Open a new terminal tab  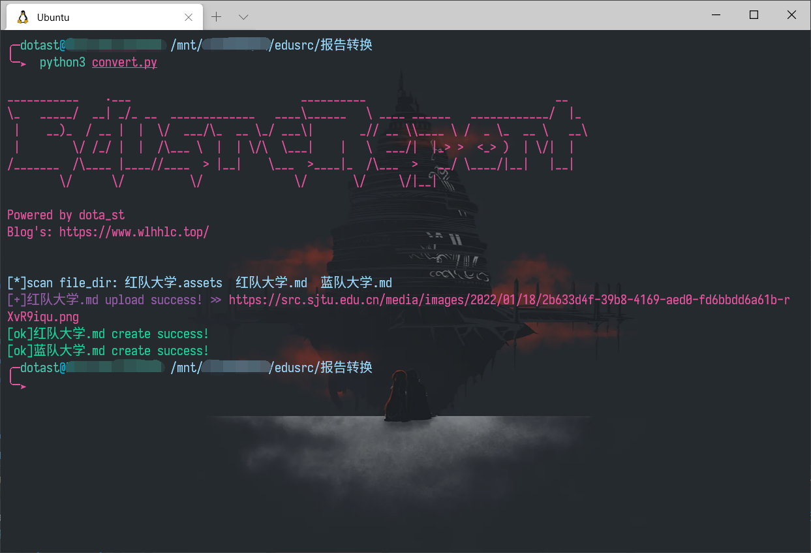pos(217,17)
